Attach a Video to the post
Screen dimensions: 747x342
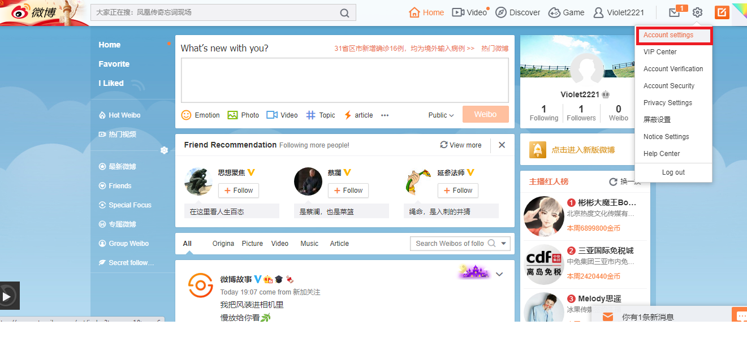(x=282, y=115)
